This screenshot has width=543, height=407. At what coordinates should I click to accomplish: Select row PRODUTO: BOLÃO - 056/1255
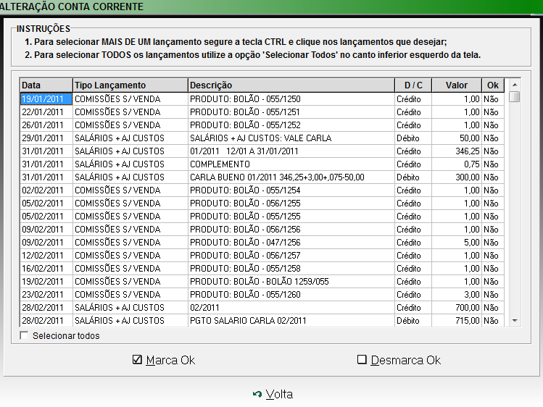click(262, 204)
